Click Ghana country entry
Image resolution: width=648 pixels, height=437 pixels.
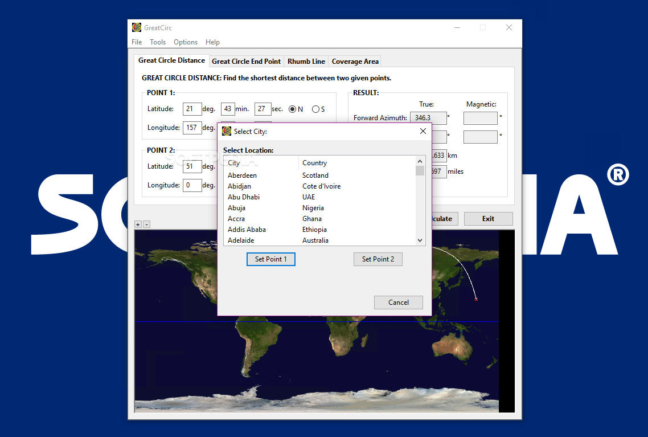pyautogui.click(x=311, y=218)
